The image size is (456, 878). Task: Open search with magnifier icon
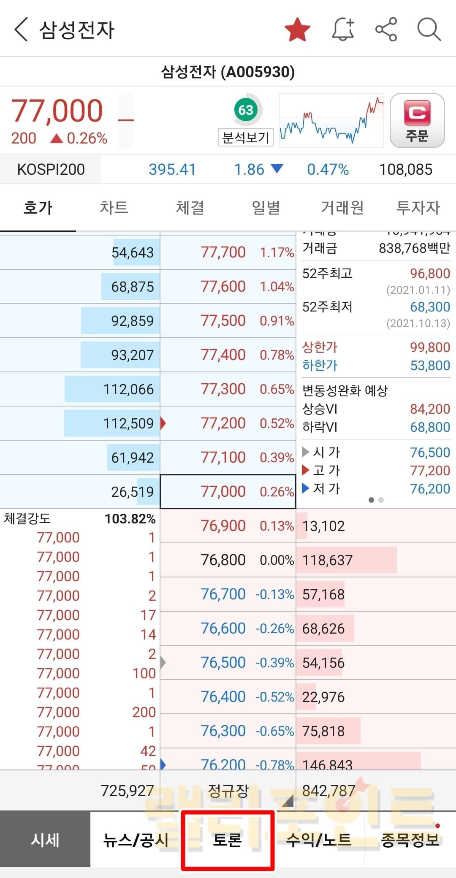[x=429, y=30]
